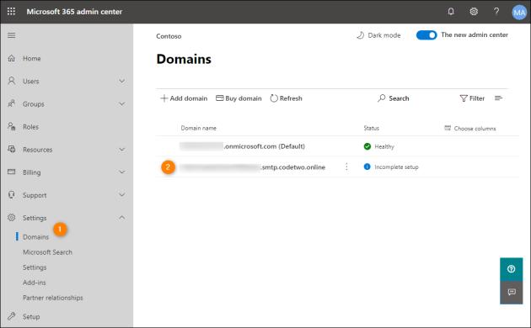The height and width of the screenshot is (328, 531).
Task: Open Partner relationships
Action: point(53,298)
